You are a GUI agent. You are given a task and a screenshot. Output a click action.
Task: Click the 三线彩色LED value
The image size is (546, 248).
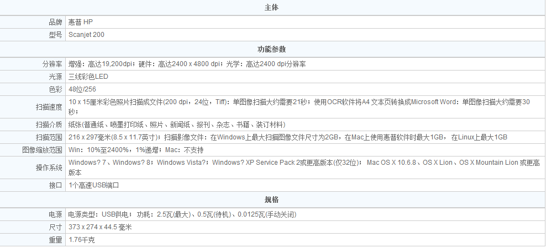[88, 77]
